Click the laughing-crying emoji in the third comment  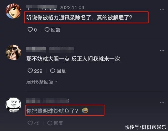pos(85,110)
